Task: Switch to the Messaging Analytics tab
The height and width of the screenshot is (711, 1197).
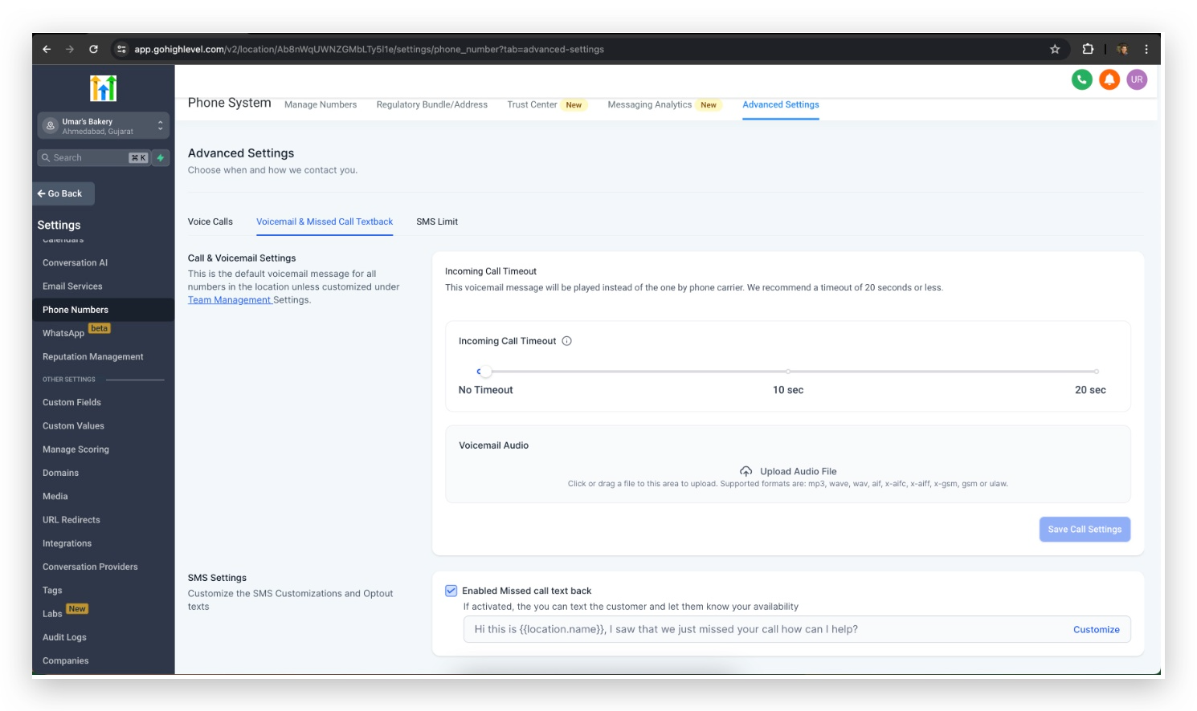Action: point(649,104)
